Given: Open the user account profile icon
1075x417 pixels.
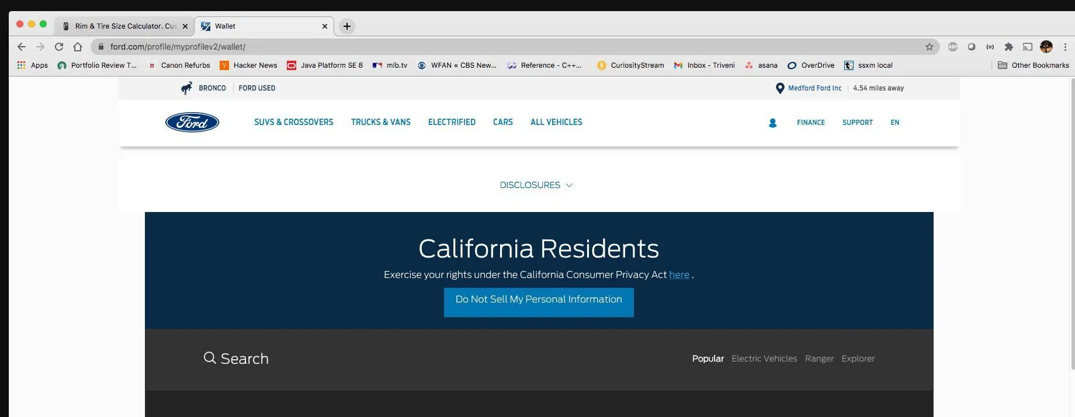Looking at the screenshot, I should 772,123.
